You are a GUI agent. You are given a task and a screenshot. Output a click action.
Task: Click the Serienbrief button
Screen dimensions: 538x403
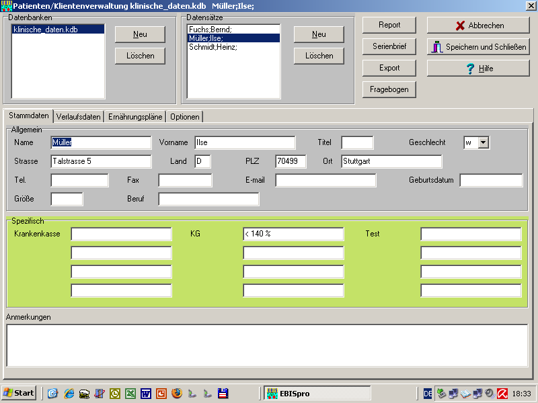pyautogui.click(x=389, y=46)
